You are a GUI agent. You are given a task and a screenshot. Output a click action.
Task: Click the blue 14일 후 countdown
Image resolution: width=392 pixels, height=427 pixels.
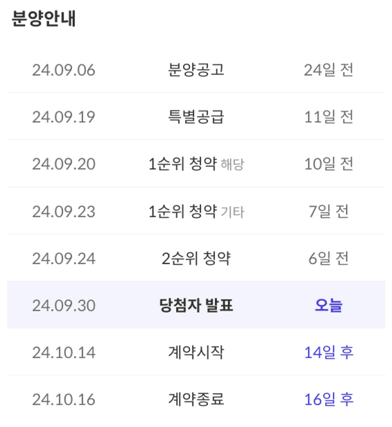328,353
